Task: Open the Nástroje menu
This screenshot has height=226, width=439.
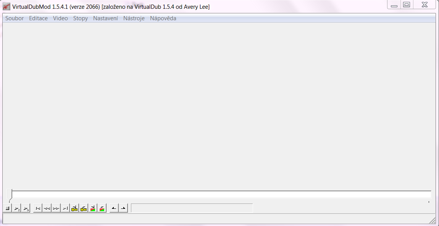Action: 134,18
